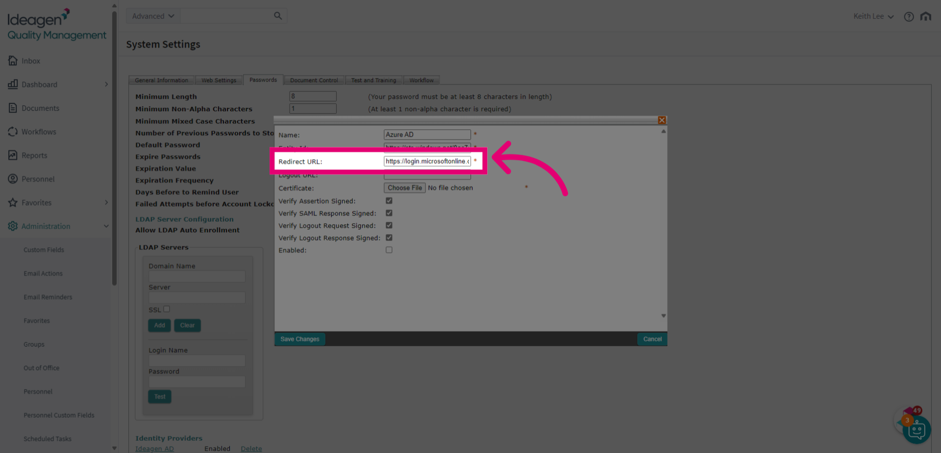Open Email Reminders menu item
The image size is (941, 453).
click(x=48, y=297)
